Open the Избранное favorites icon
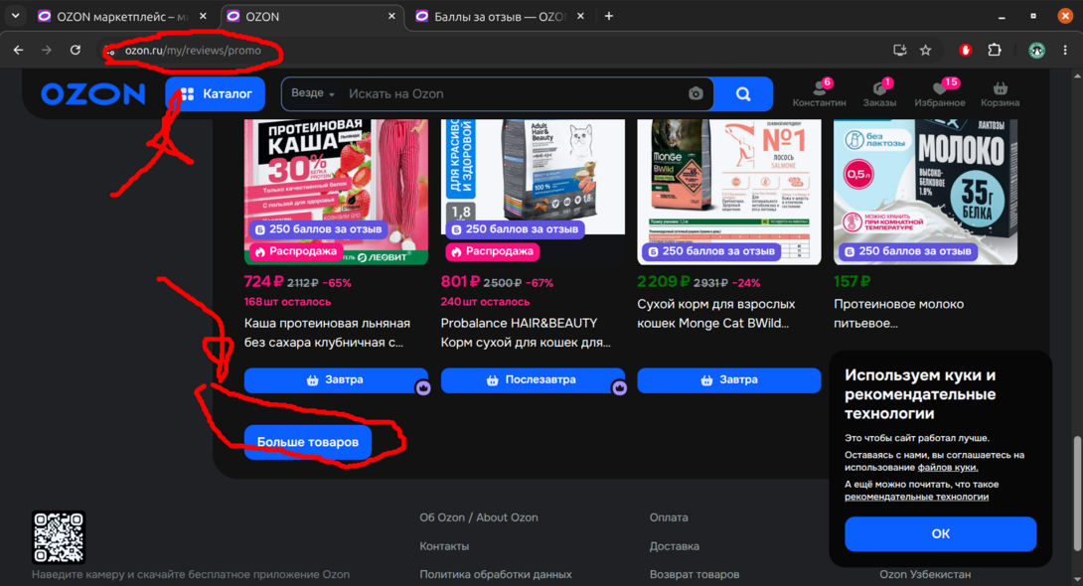Viewport: 1083px width, 586px height. pyautogui.click(x=939, y=94)
